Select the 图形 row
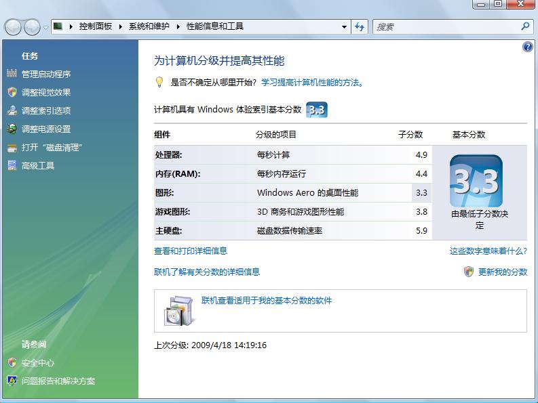The image size is (538, 403). [292, 192]
